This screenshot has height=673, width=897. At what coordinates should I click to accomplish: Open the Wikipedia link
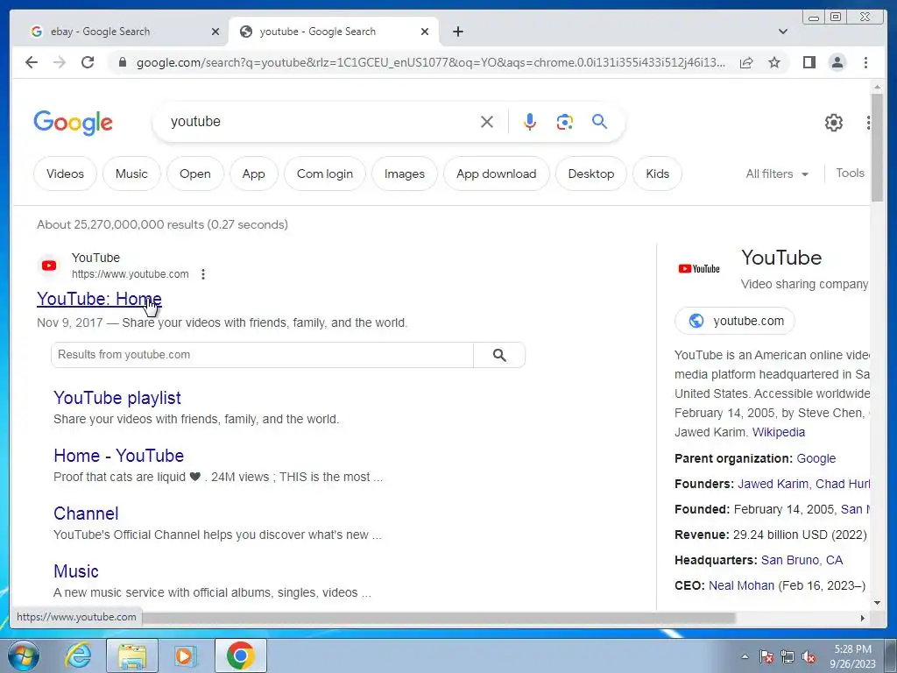(779, 432)
